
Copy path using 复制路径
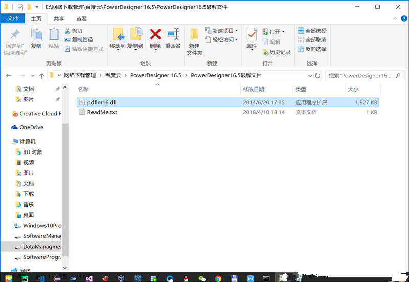click(79, 40)
